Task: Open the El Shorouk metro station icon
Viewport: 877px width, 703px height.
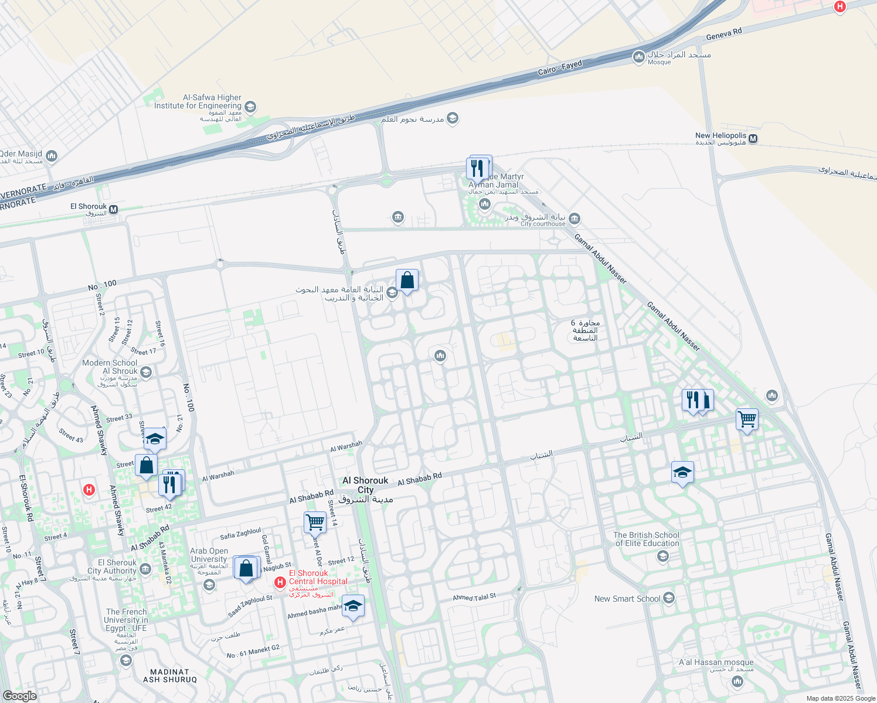Action: point(113,209)
